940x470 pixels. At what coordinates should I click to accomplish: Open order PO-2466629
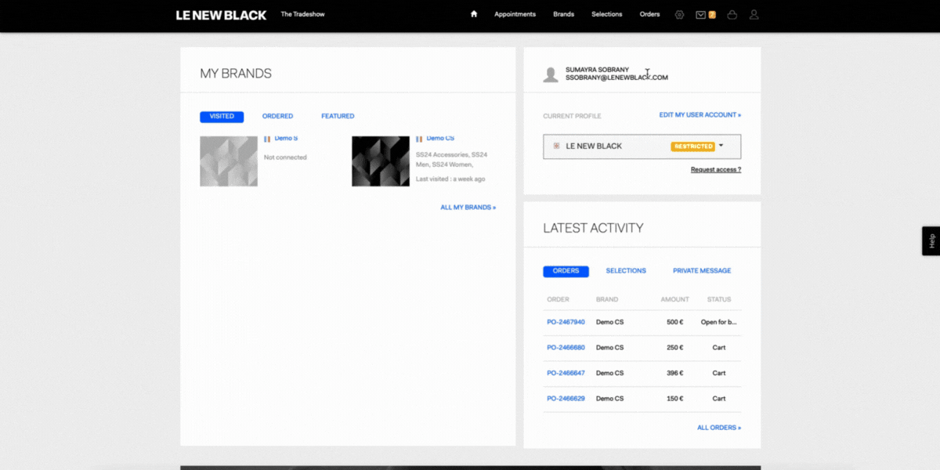pyautogui.click(x=566, y=399)
